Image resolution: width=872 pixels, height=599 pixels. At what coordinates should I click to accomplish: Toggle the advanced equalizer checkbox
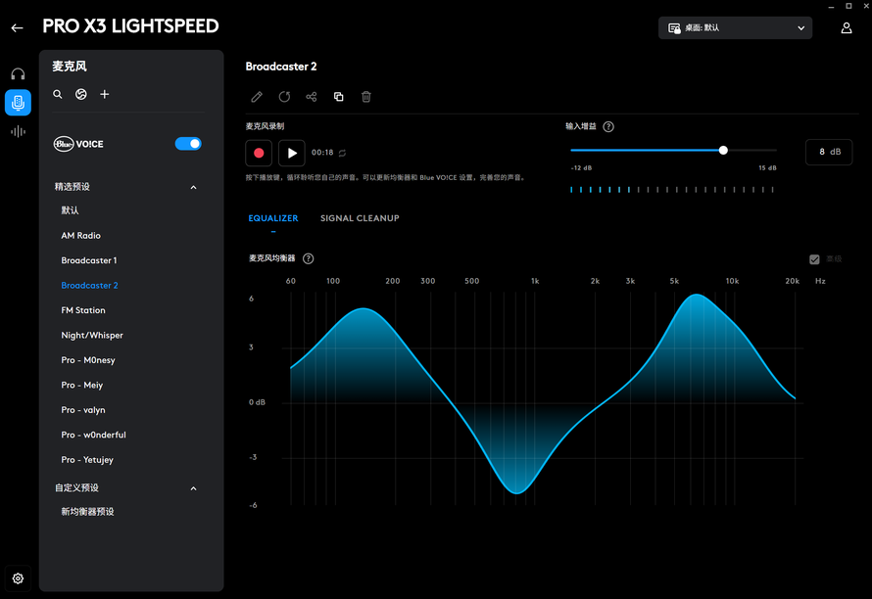pyautogui.click(x=814, y=259)
